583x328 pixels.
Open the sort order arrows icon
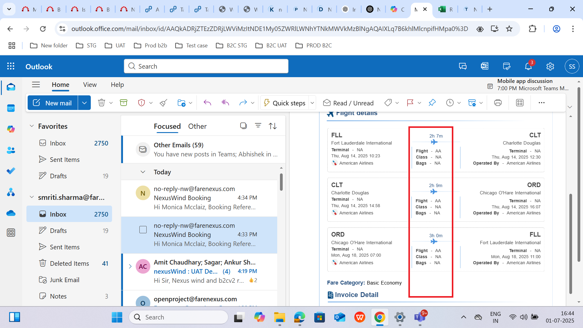tap(273, 126)
